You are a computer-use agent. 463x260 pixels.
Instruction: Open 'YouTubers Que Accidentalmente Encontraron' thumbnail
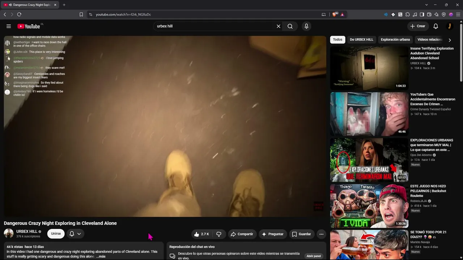[x=369, y=114]
